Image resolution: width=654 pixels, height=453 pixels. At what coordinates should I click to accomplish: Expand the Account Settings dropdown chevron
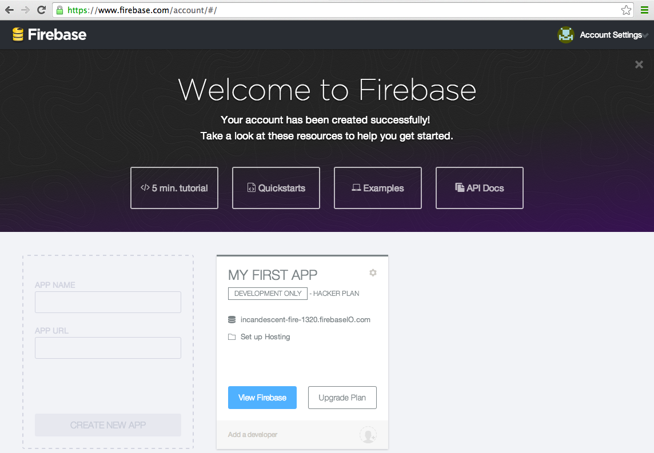646,35
